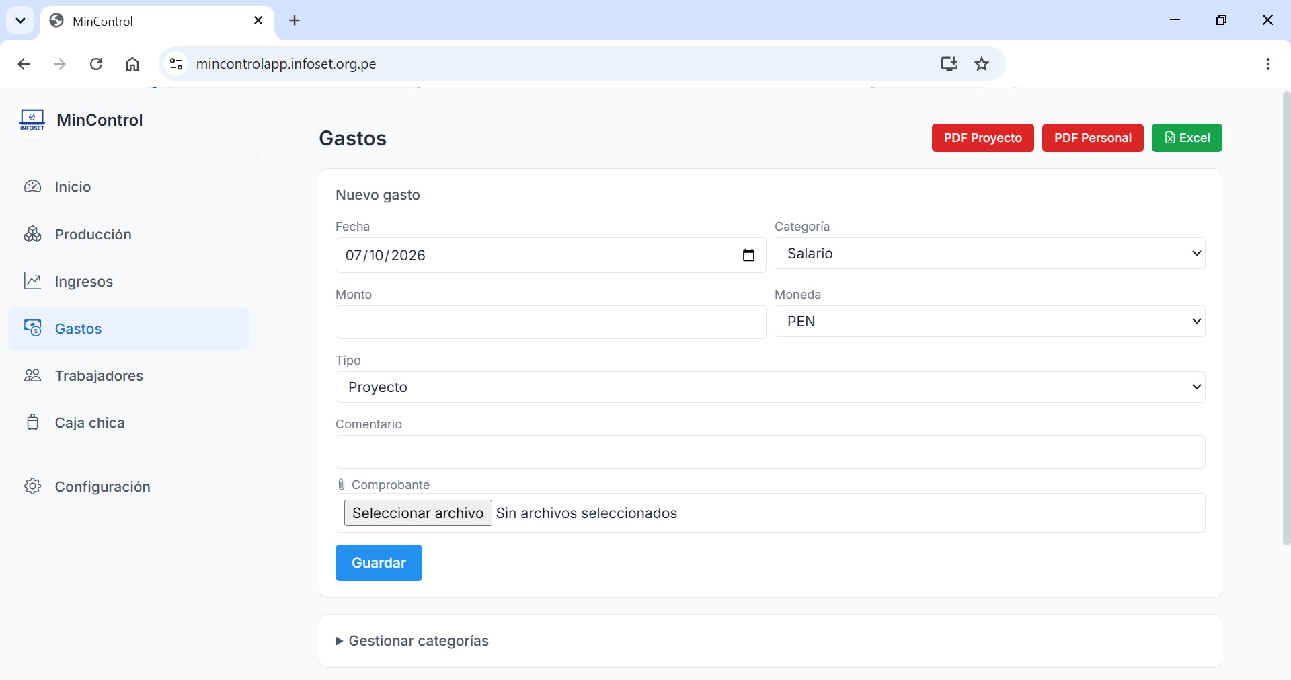Bookmark this page with star icon
Screen dimensions: 1291x680
(x=982, y=64)
